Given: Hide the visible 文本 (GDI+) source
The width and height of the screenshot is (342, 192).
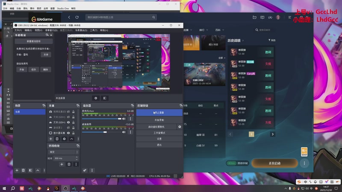Looking at the screenshot, I should click(x=68, y=122).
